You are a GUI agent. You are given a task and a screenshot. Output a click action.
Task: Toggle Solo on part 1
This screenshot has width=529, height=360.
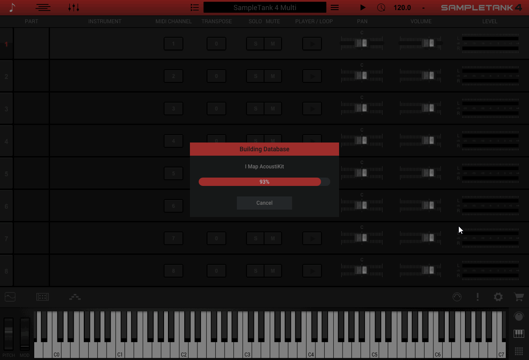(255, 44)
